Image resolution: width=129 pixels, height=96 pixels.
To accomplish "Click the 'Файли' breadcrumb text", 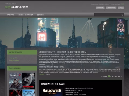I will click(x=48, y=74).
